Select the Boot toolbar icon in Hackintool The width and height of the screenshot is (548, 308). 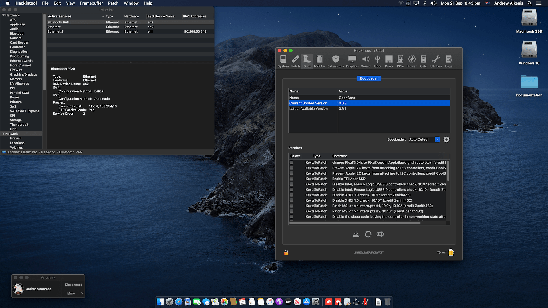307,61
